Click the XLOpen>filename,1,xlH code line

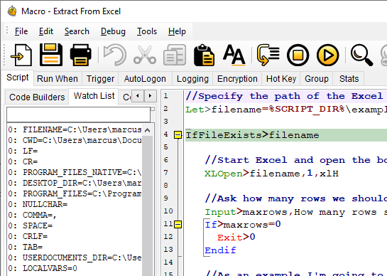(x=271, y=174)
